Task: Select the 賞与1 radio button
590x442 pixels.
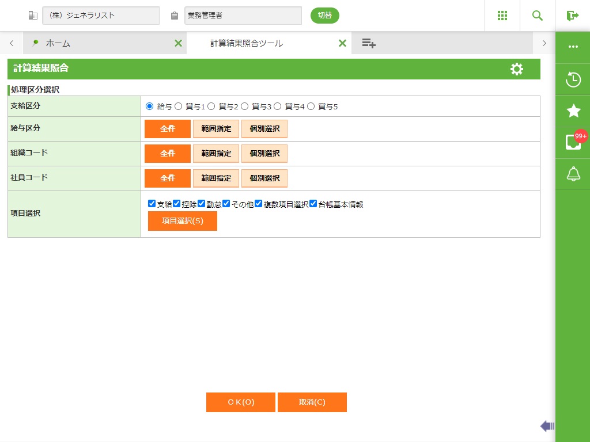Action: [179, 106]
